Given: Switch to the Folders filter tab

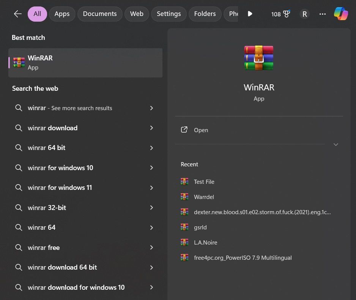Looking at the screenshot, I should point(205,14).
